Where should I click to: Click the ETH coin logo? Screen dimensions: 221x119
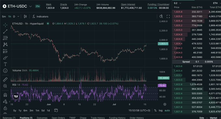pyautogui.click(x=5, y=6)
